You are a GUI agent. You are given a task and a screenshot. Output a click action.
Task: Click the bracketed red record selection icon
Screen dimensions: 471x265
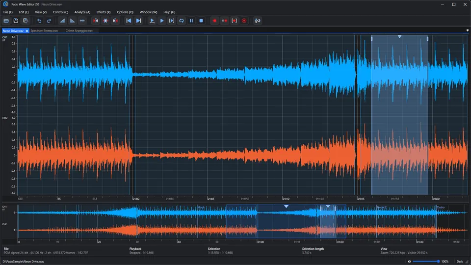[x=235, y=21]
